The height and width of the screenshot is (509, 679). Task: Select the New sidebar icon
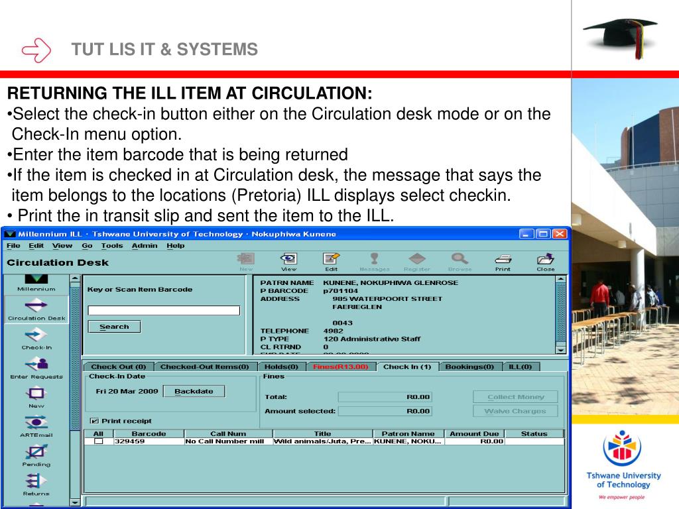(x=36, y=398)
